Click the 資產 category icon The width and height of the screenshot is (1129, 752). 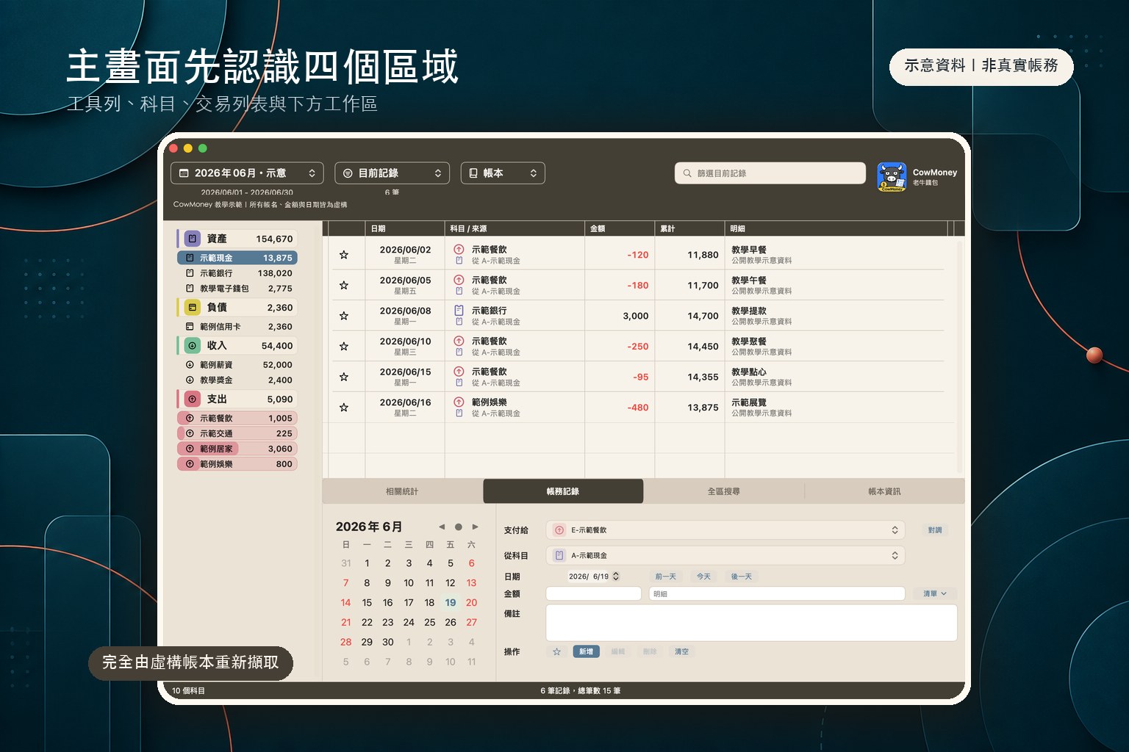coord(193,239)
